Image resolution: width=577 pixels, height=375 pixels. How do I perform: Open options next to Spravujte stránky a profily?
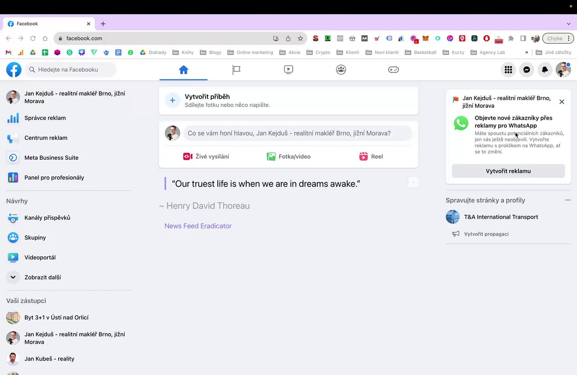568,200
